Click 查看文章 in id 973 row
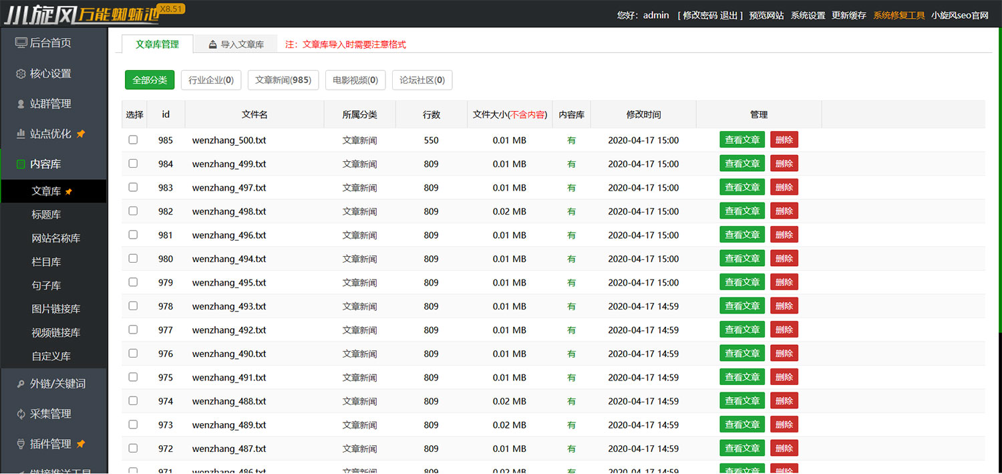The image size is (1002, 474). (742, 425)
